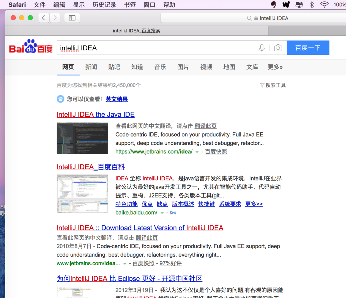
Task: Go back with Safari back arrow
Action: tap(44, 18)
